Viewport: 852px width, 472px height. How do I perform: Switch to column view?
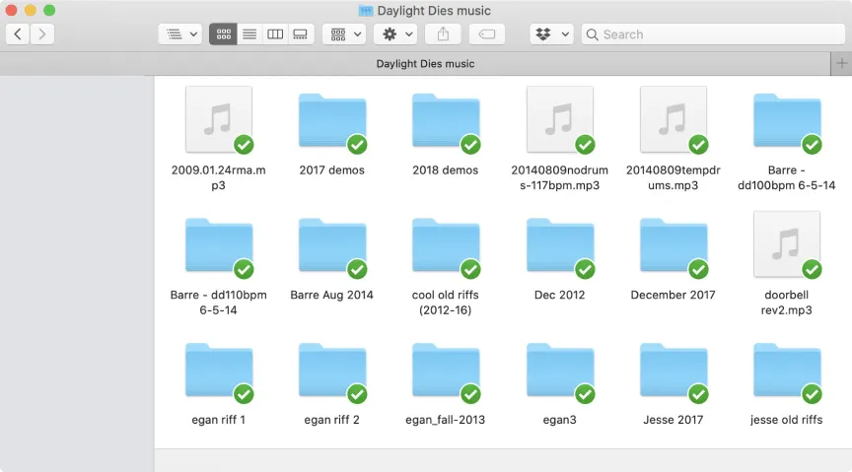tap(275, 34)
